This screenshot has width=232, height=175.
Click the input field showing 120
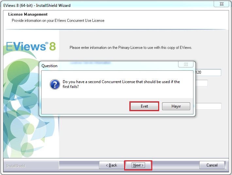coord(208,72)
